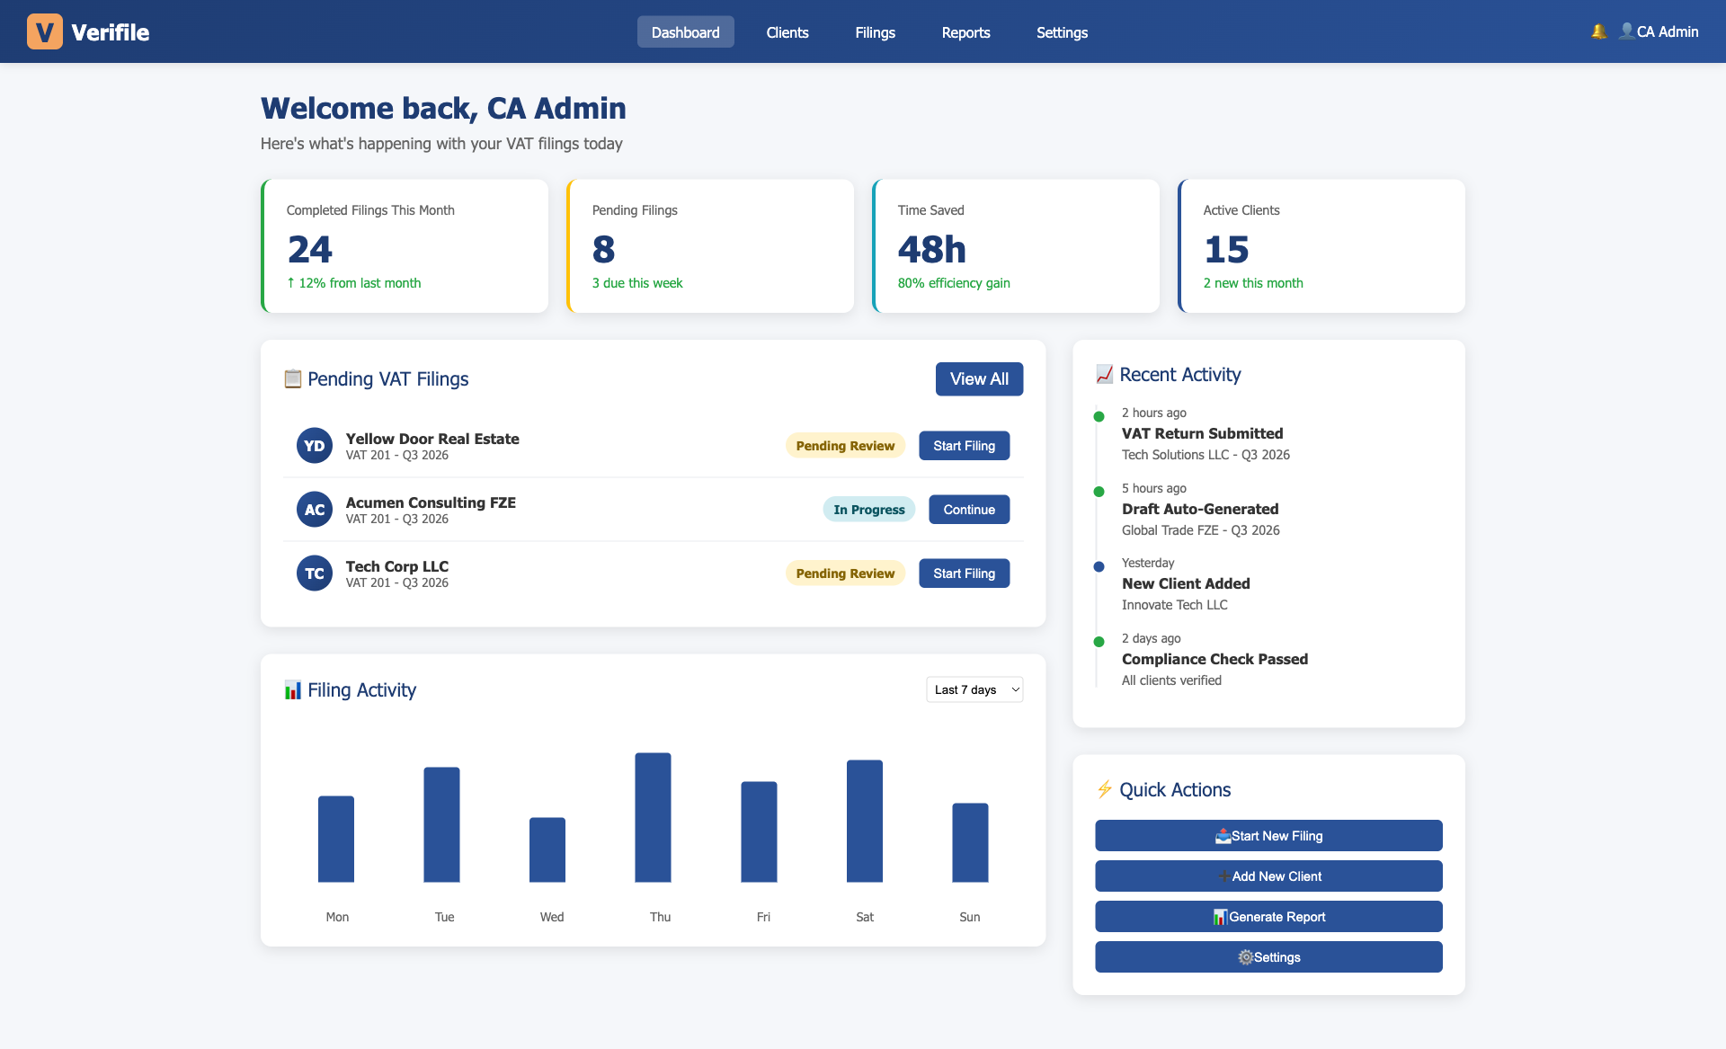The width and height of the screenshot is (1726, 1049).
Task: Click the Compliance Check Passed activity
Action: click(x=1214, y=659)
